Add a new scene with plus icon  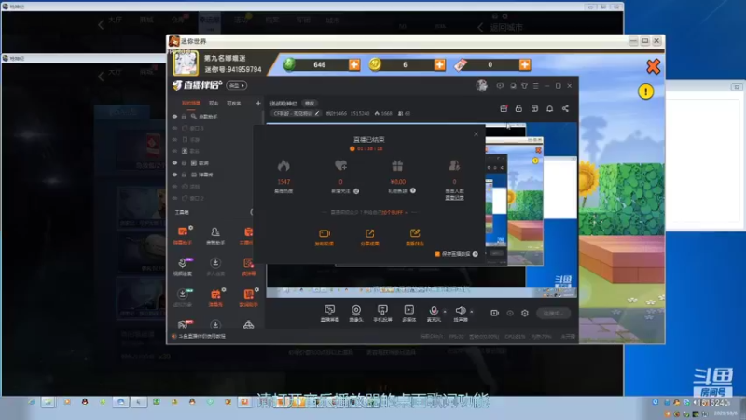point(258,103)
